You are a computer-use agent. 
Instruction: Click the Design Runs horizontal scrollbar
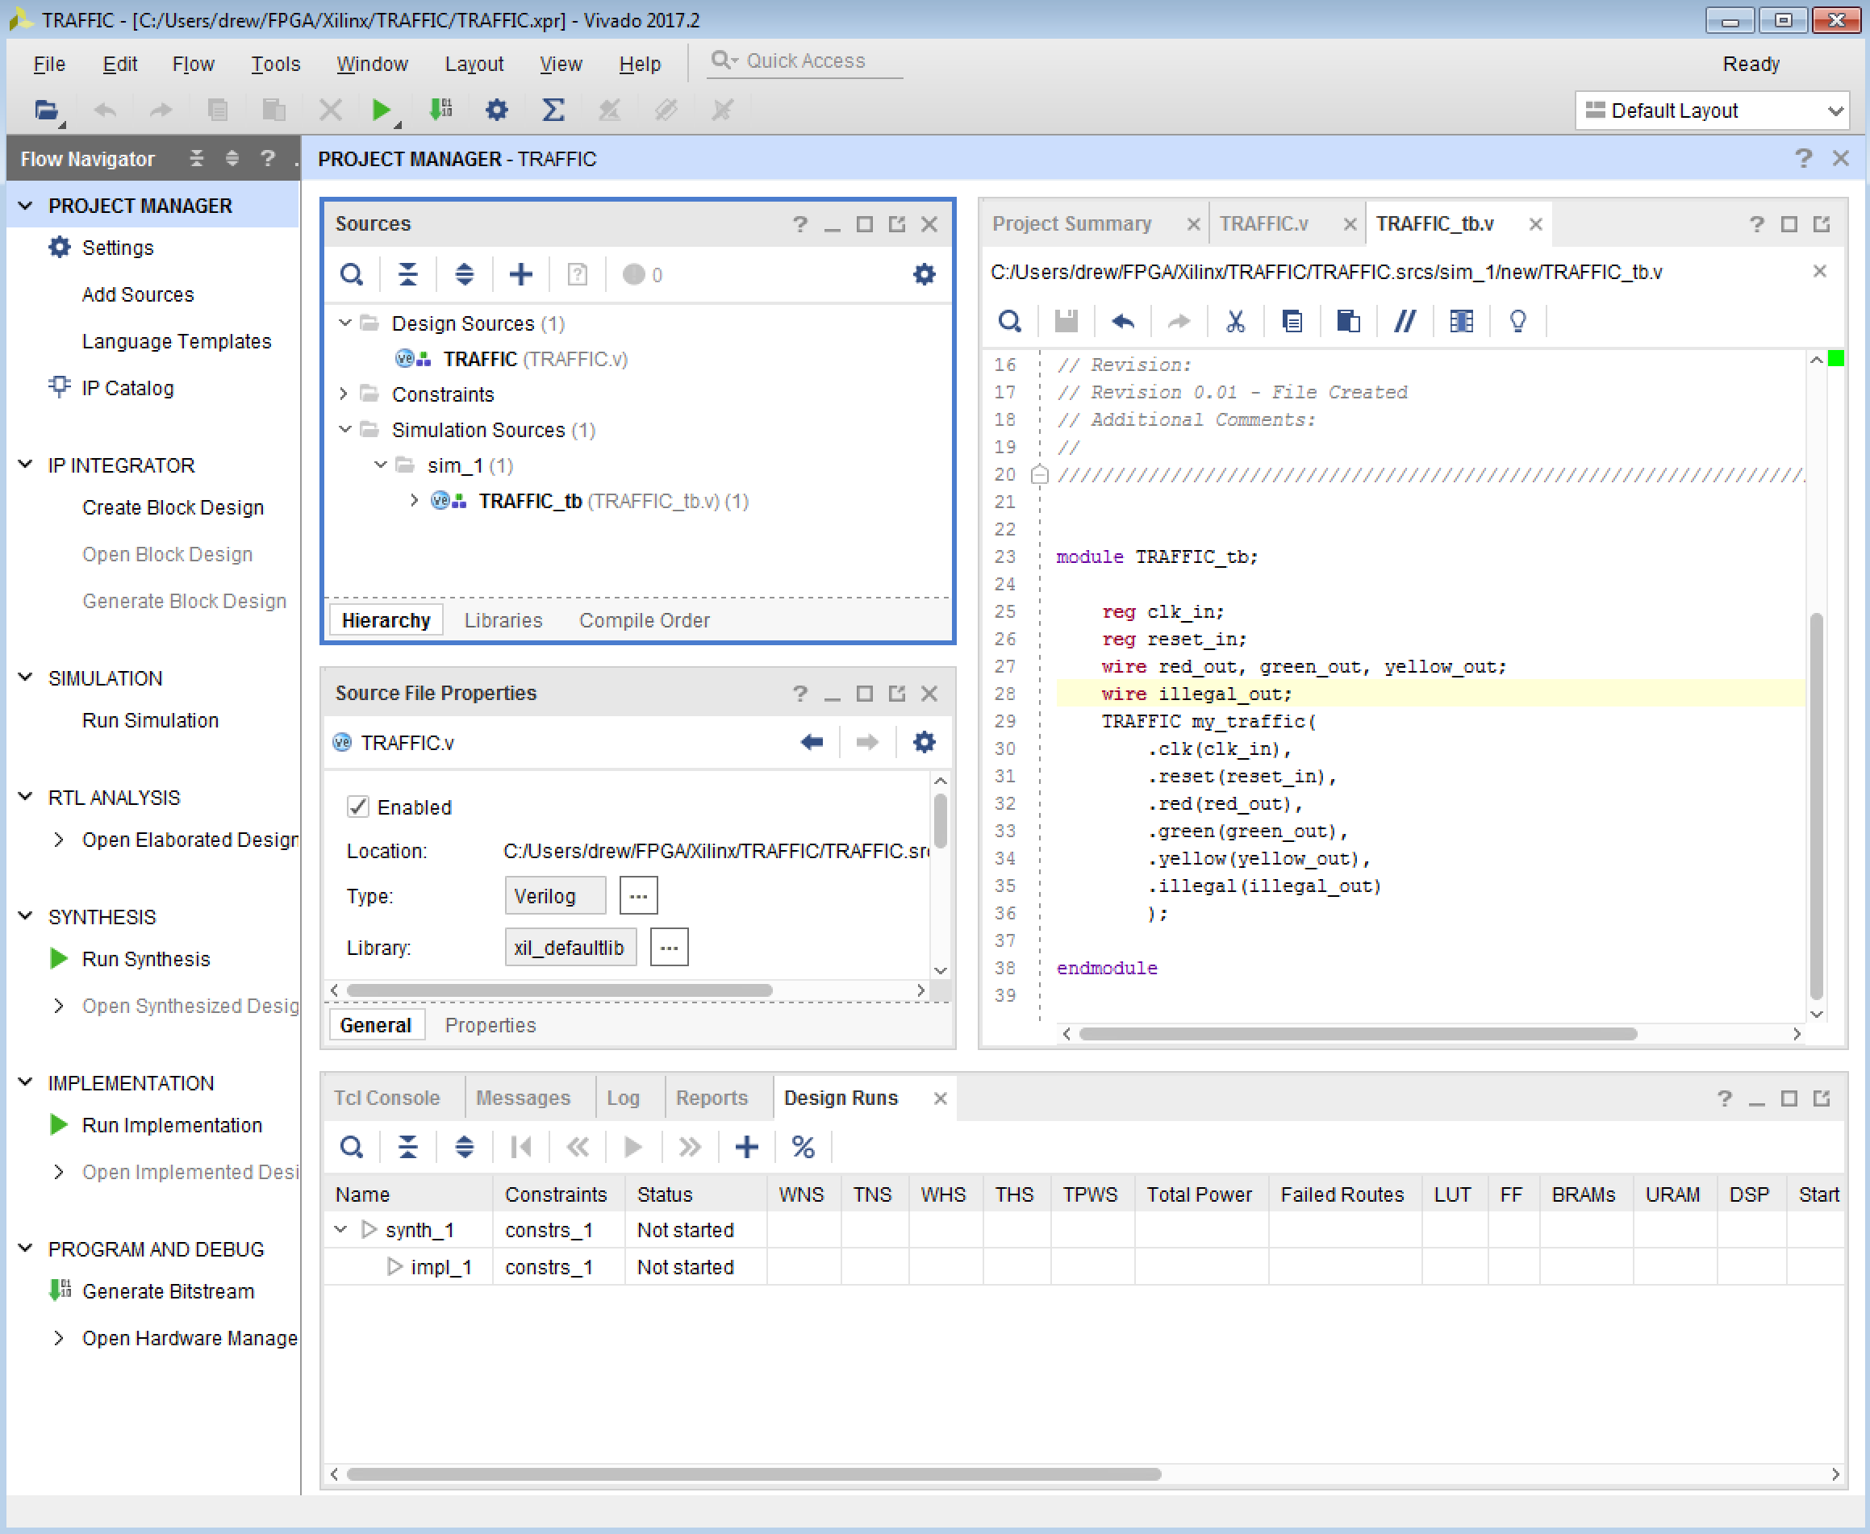753,1474
